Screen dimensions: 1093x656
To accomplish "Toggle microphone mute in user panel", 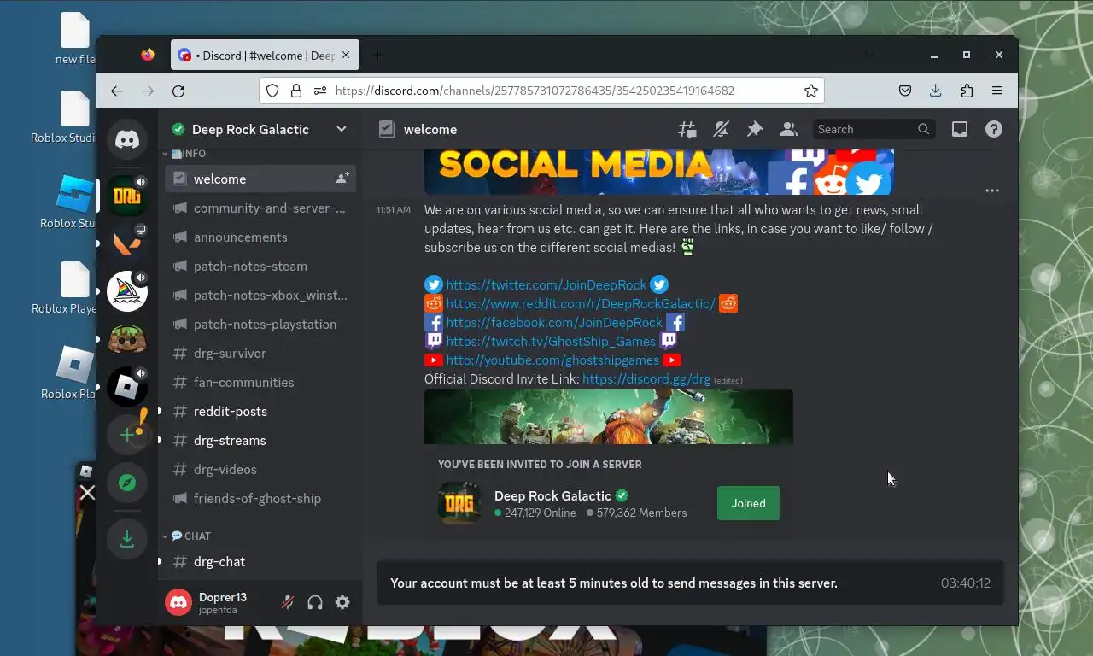I will [x=288, y=602].
